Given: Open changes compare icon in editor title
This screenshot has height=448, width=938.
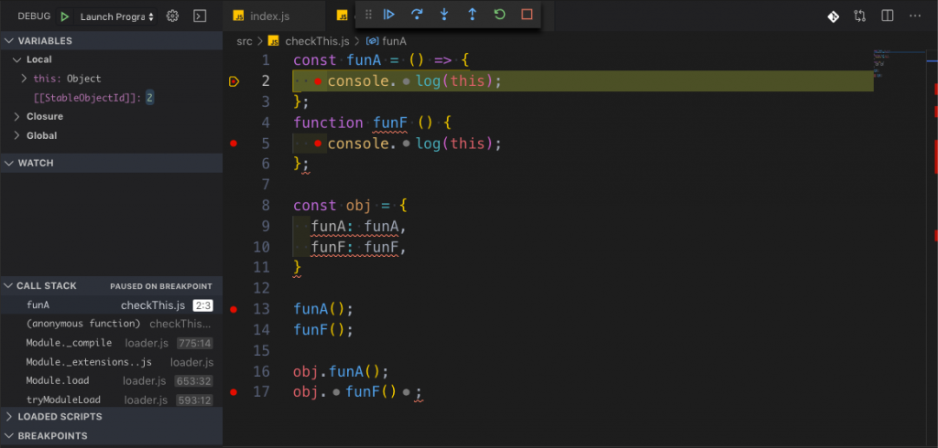Looking at the screenshot, I should coord(859,16).
